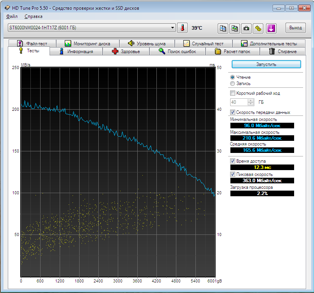Open the Поиск ошибок tab with magnifier
This screenshot has width=314, height=293.
click(x=177, y=51)
